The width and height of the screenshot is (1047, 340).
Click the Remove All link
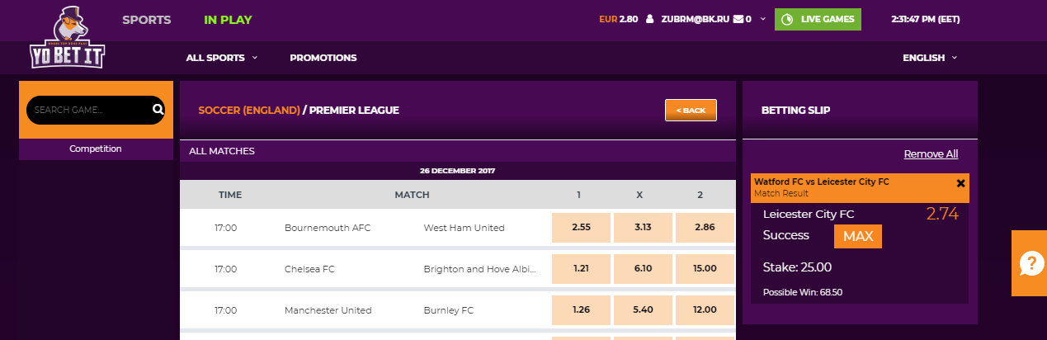pyautogui.click(x=931, y=154)
